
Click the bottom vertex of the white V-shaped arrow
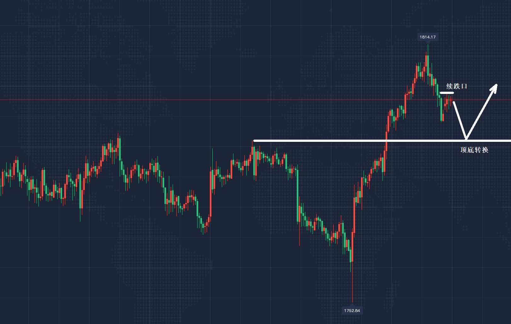point(466,138)
